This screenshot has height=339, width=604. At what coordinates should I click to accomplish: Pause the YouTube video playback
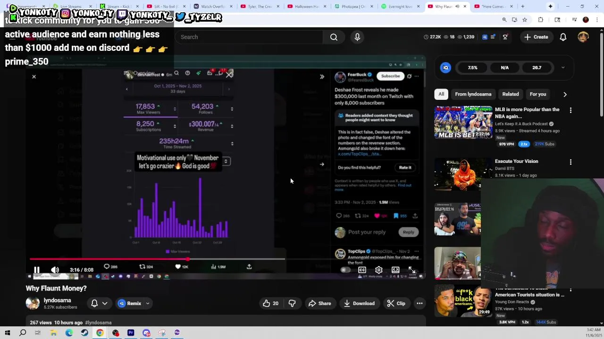tap(36, 270)
